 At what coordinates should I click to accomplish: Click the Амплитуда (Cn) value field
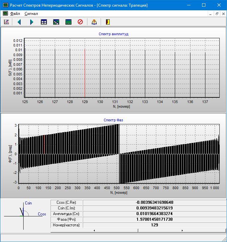[154, 213]
